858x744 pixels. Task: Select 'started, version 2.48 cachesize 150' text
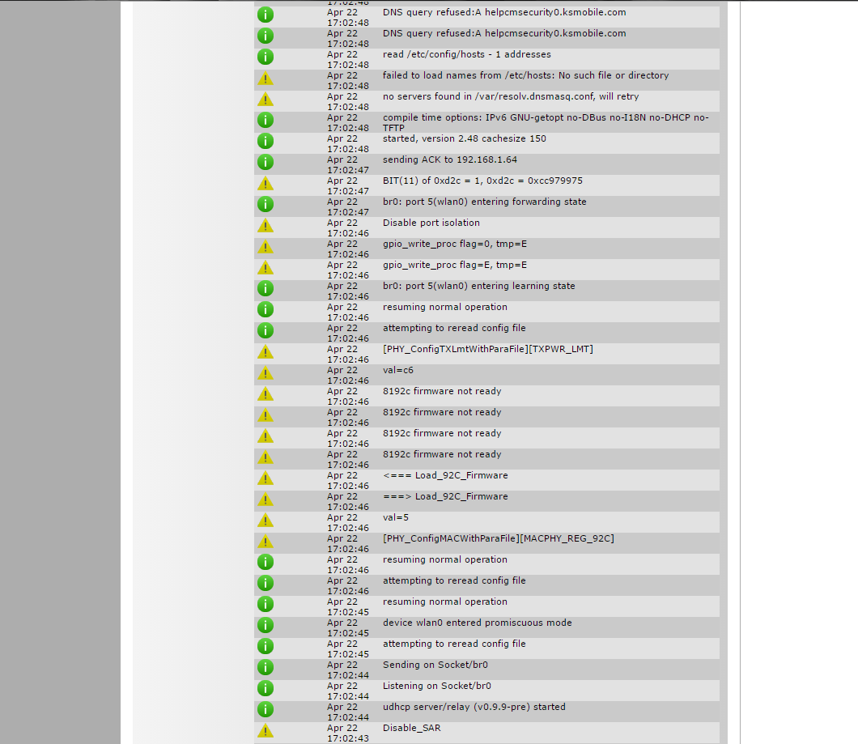(x=464, y=138)
